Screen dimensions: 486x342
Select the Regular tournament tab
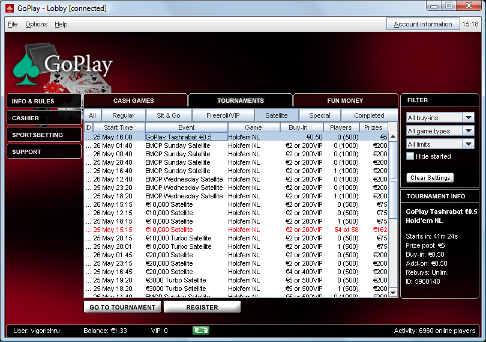123,115
